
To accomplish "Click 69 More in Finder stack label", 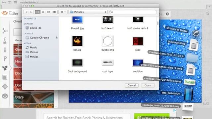I will [x=177, y=29].
